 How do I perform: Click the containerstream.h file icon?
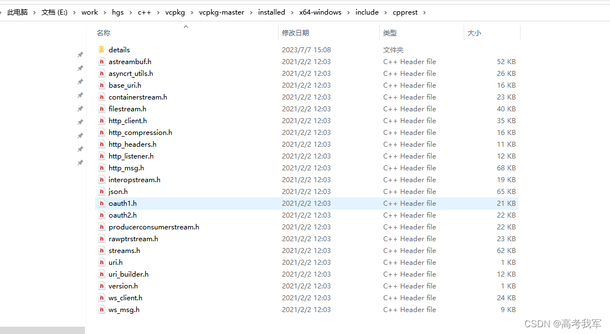click(x=101, y=97)
